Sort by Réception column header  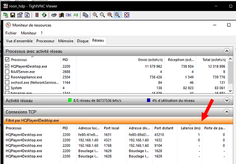[x=180, y=60]
